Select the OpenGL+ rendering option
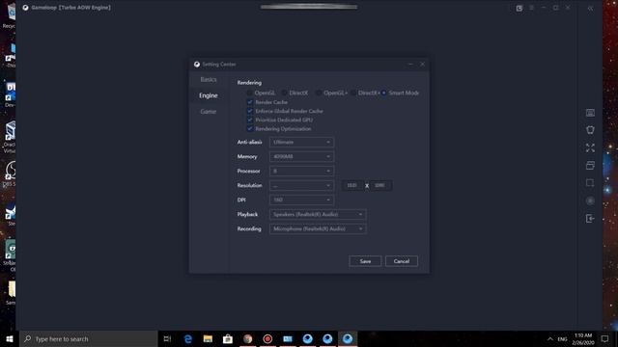 click(x=331, y=93)
